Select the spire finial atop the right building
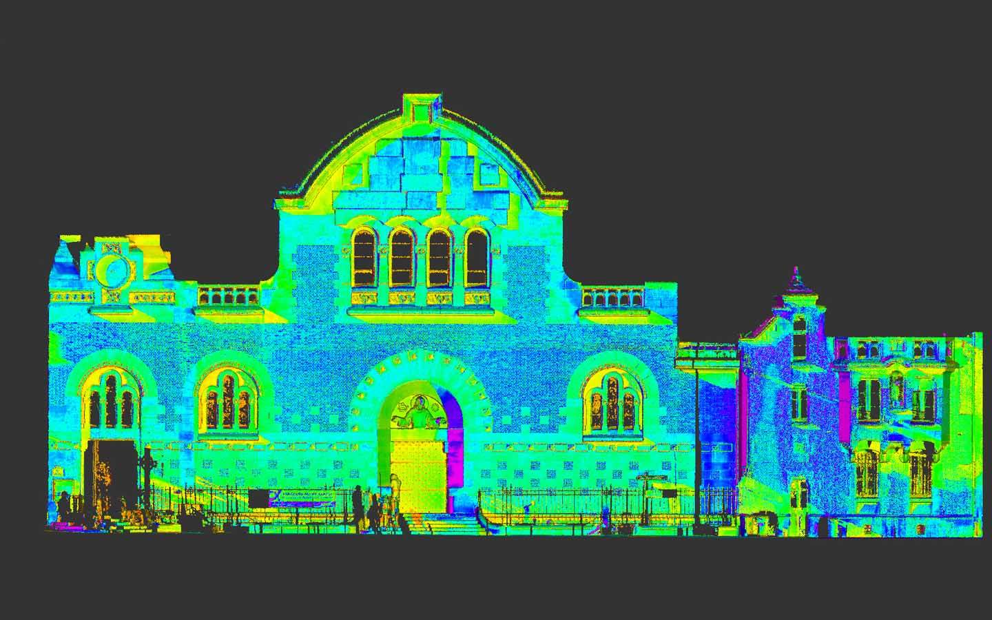 click(796, 277)
